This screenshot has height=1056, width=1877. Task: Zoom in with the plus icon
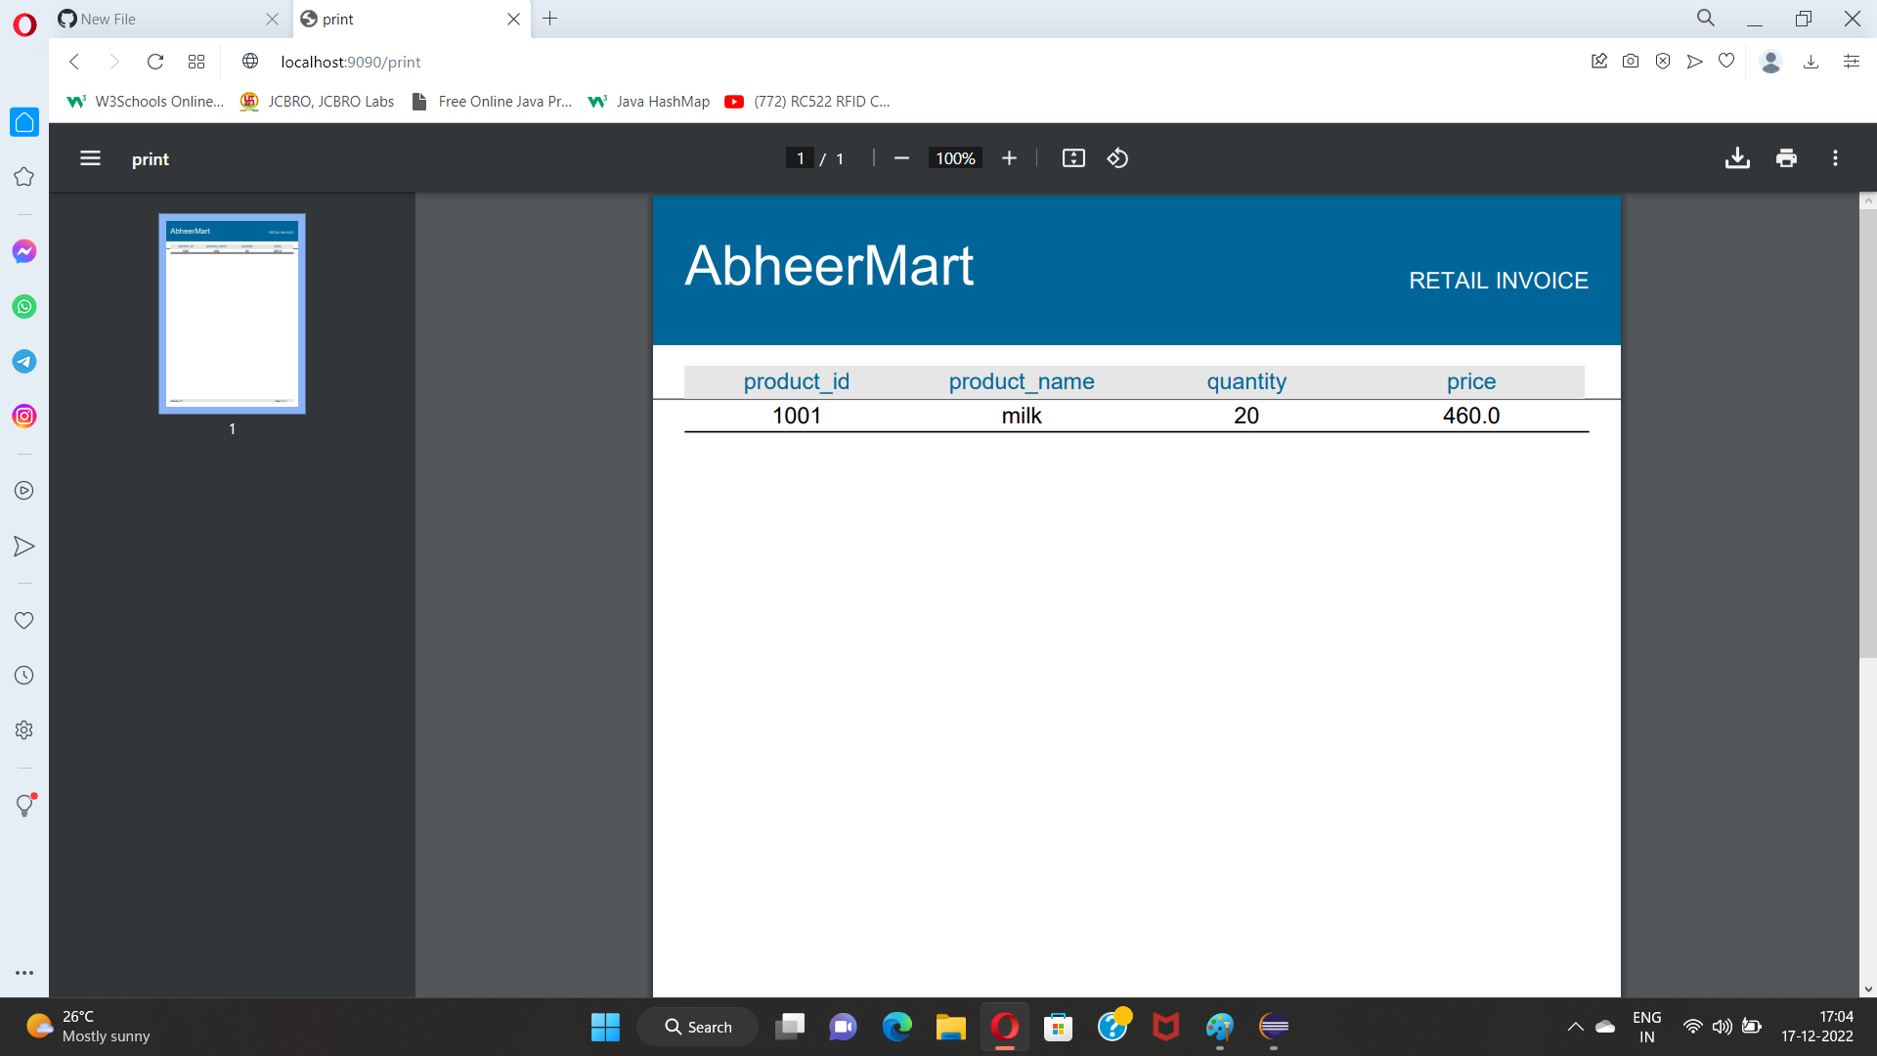click(x=1009, y=157)
